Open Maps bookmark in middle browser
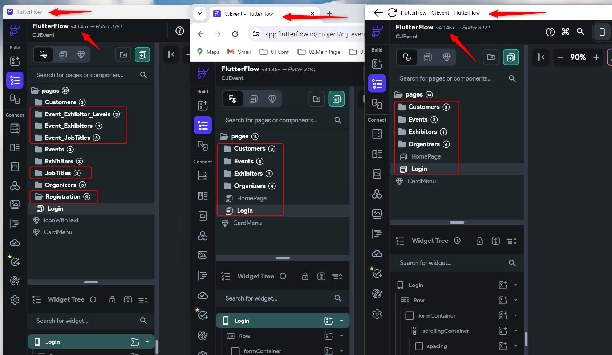This screenshot has width=612, height=355. (x=208, y=52)
